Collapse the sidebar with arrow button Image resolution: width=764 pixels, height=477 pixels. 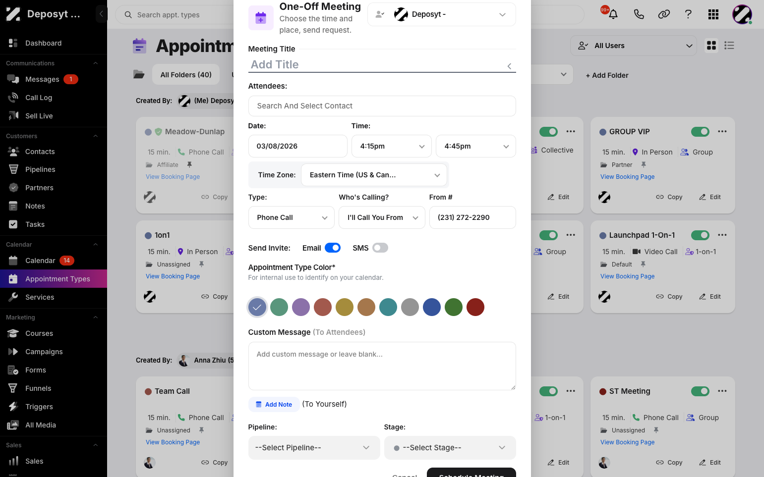point(101,14)
